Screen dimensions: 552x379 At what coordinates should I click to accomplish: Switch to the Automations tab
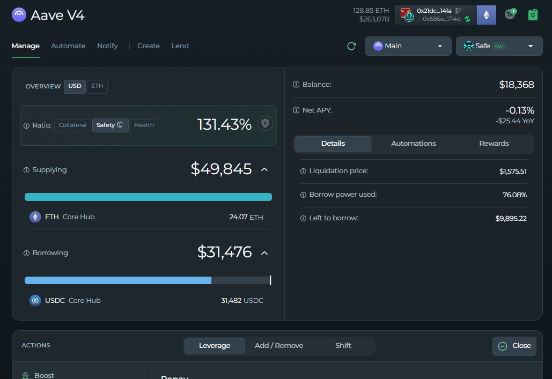(413, 144)
